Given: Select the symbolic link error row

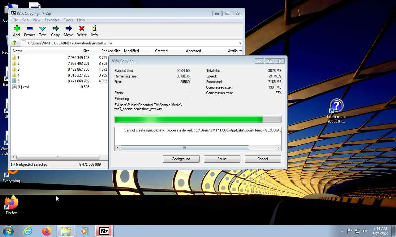Looking at the screenshot, I should (x=198, y=130).
